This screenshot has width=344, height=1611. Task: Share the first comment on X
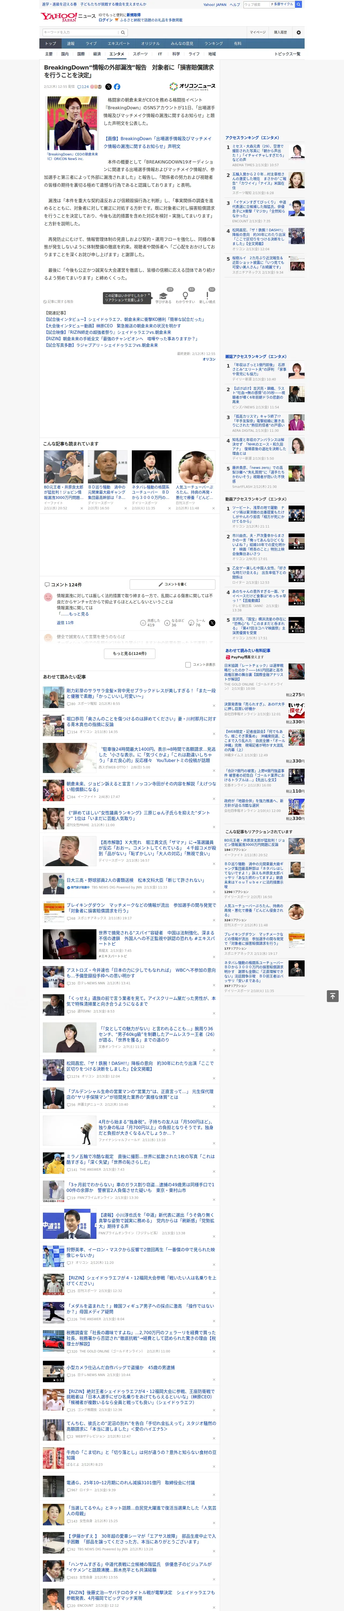coord(212,623)
